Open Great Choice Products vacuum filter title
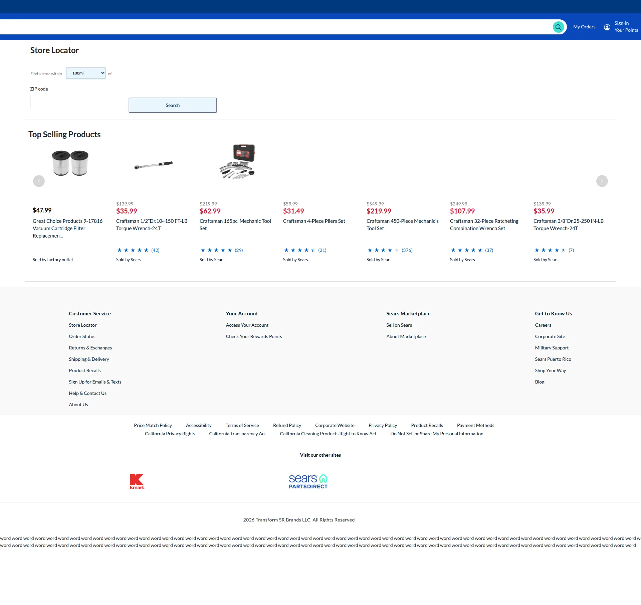 pyautogui.click(x=68, y=229)
